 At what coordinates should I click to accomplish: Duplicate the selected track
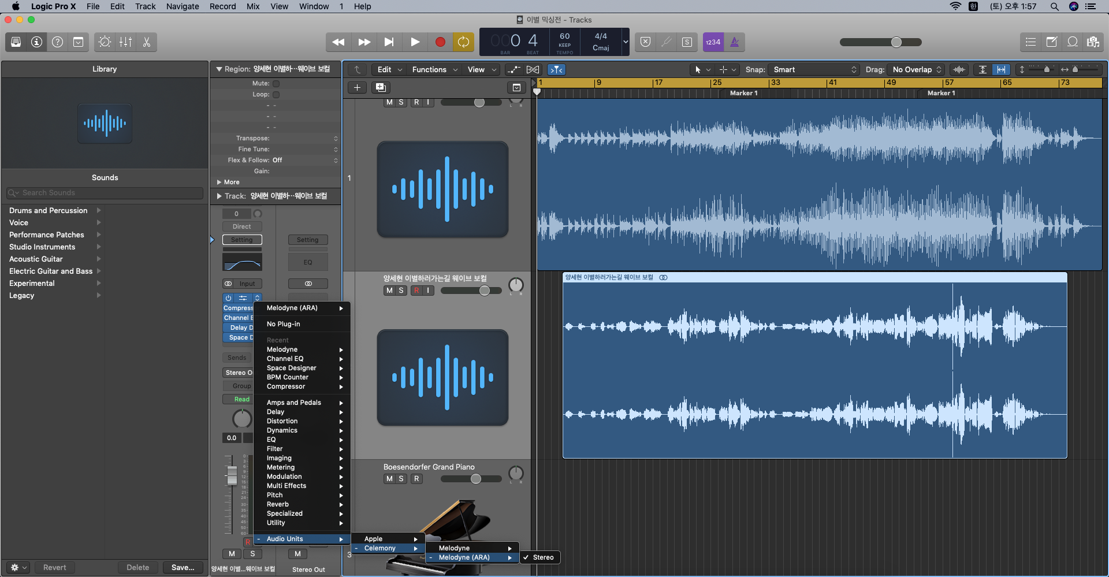(381, 88)
